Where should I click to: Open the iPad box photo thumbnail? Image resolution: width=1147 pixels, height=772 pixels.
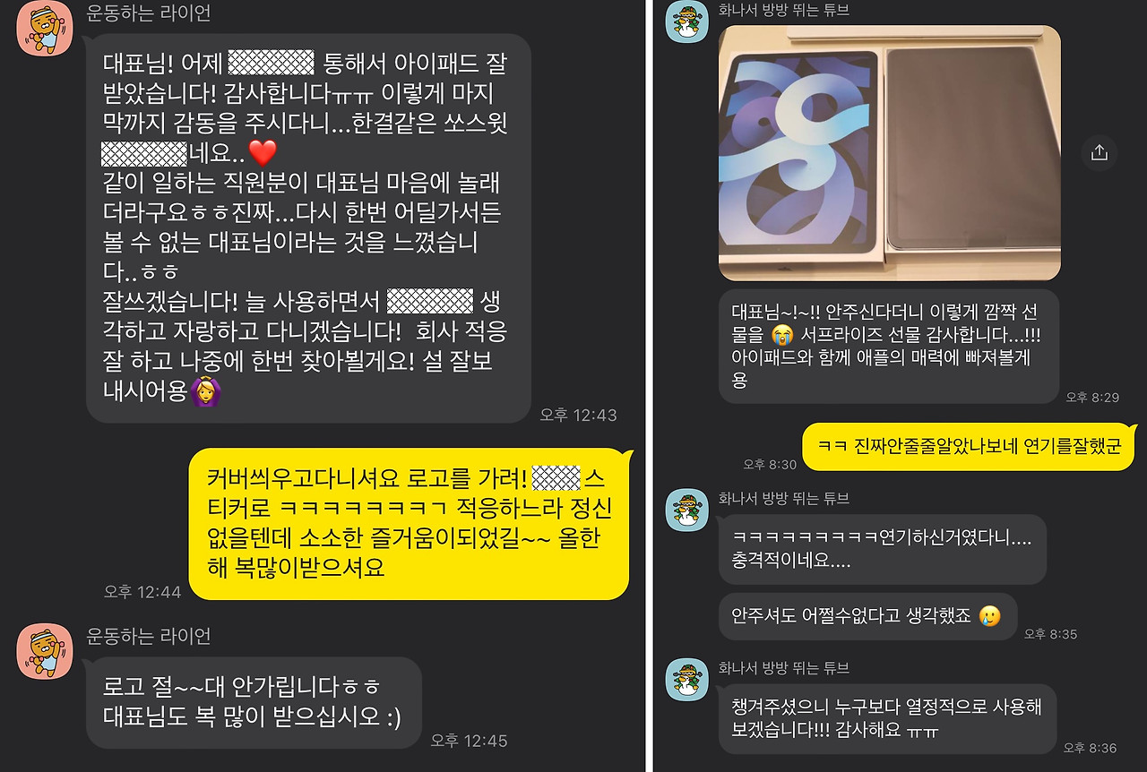[890, 152]
